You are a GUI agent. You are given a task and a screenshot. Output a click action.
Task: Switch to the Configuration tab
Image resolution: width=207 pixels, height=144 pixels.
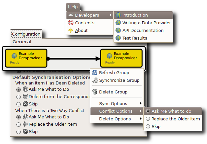click(26, 34)
